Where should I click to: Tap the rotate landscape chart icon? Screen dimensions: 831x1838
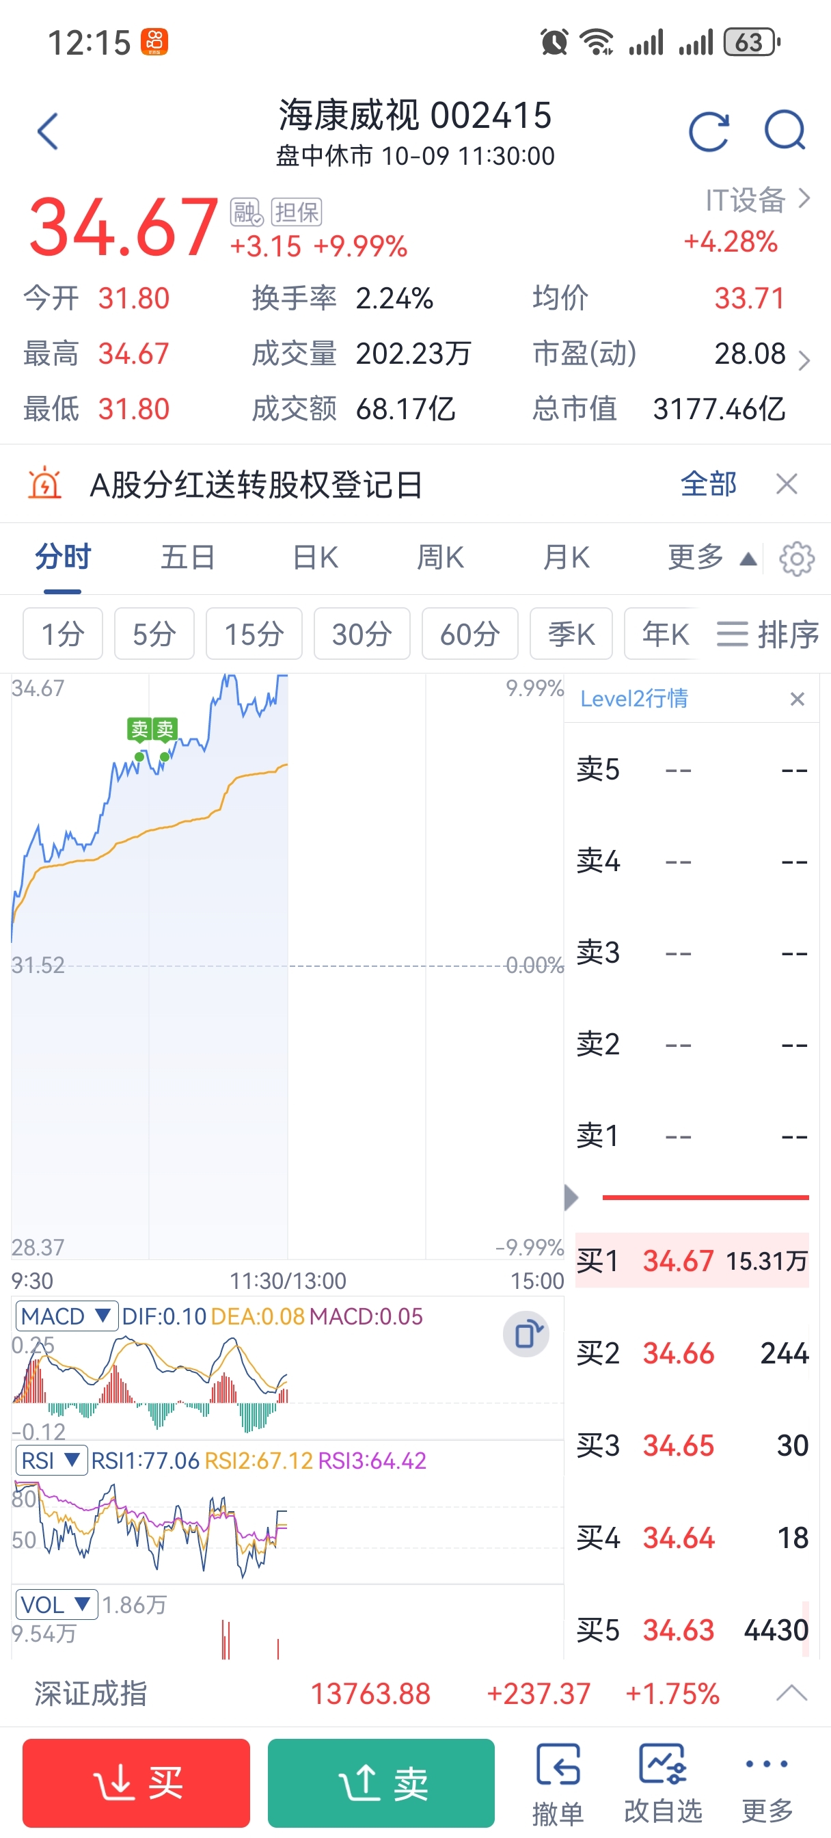[526, 1333]
